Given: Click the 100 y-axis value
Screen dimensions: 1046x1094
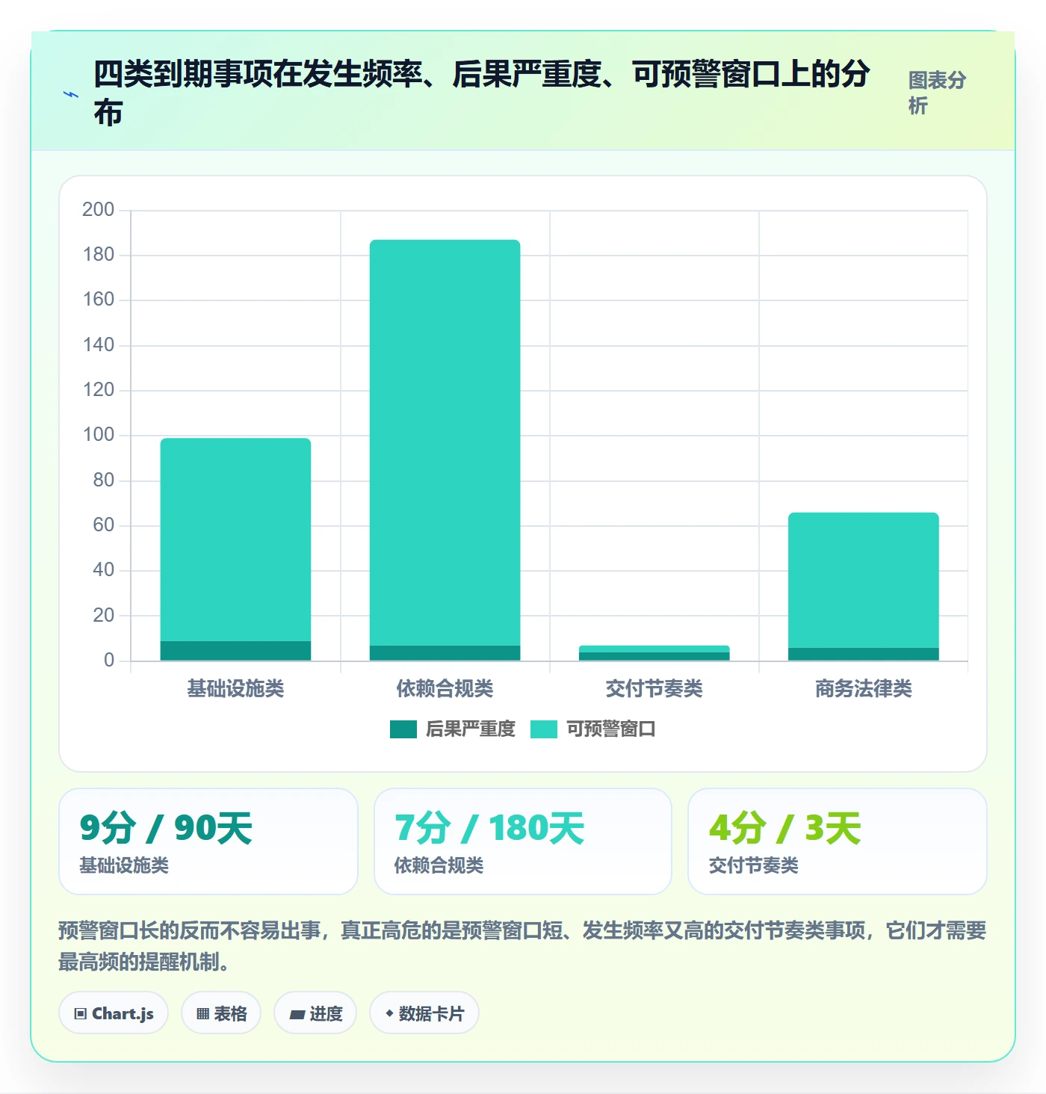Looking at the screenshot, I should (98, 434).
